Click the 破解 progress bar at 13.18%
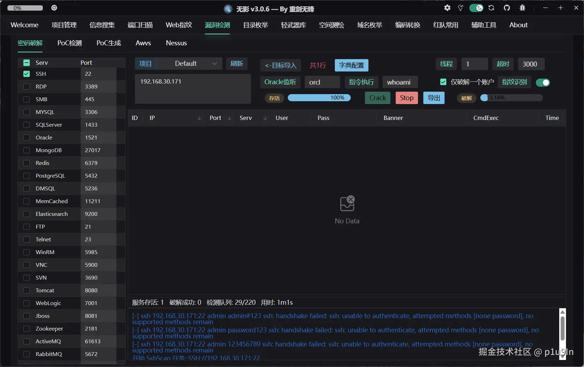Screen dimensions: 584x367 coord(511,98)
